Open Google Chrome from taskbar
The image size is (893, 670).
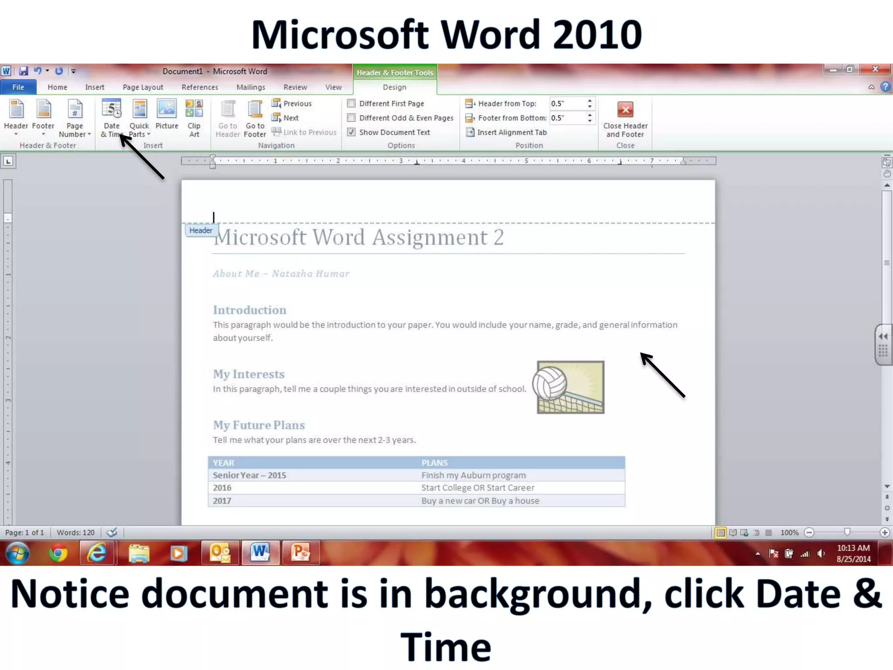pyautogui.click(x=58, y=553)
